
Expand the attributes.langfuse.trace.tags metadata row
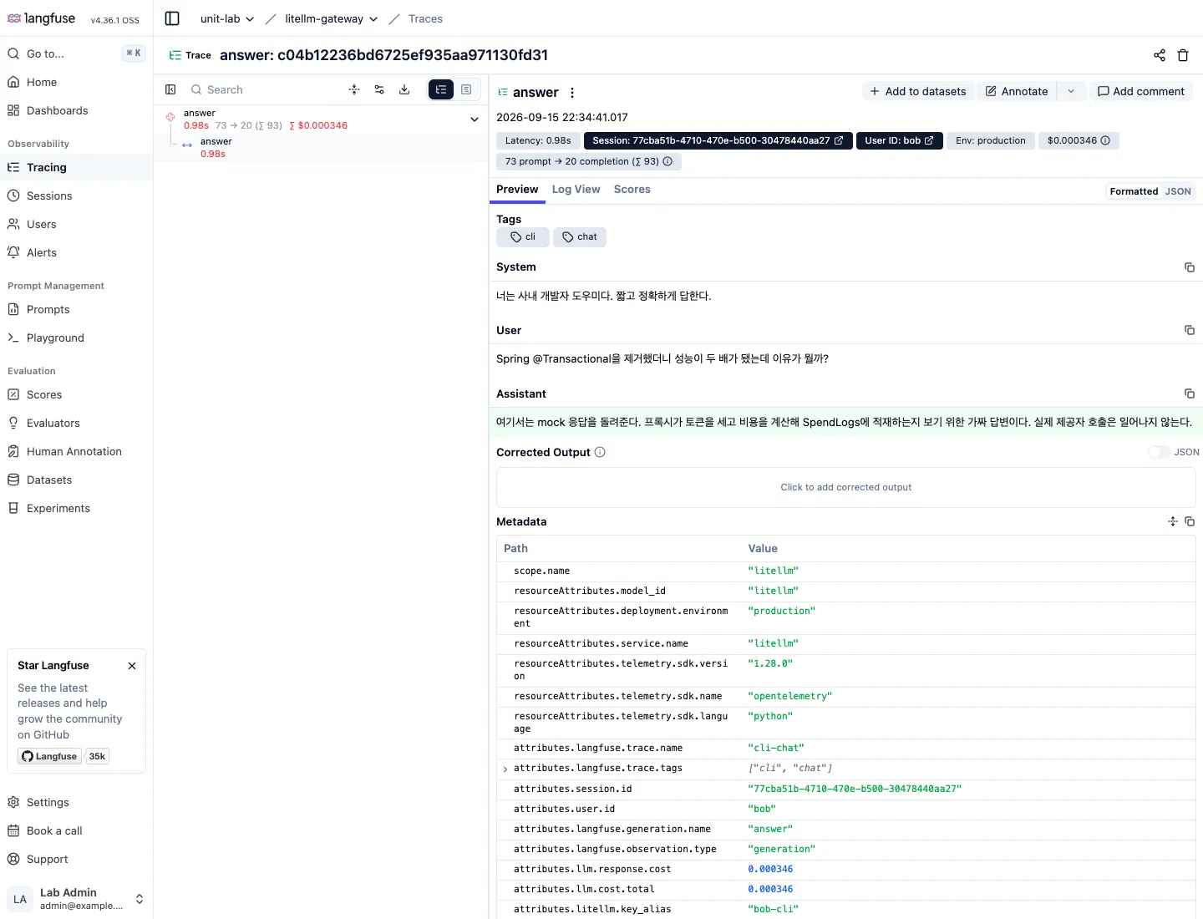pos(505,769)
